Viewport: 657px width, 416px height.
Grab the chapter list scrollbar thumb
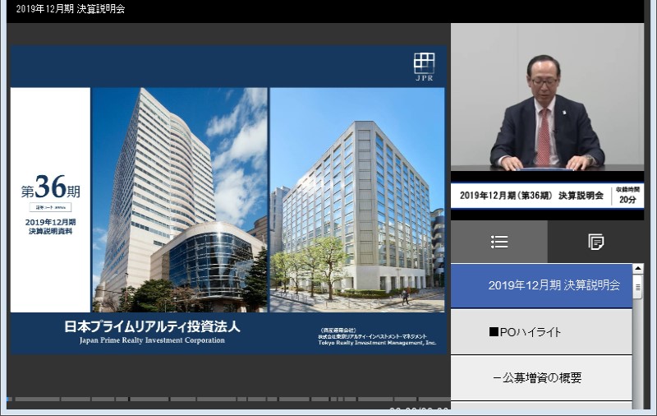(x=638, y=287)
